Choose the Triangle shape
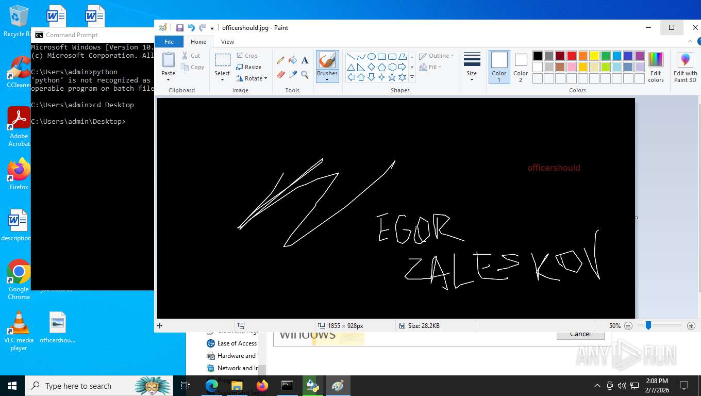 click(350, 67)
